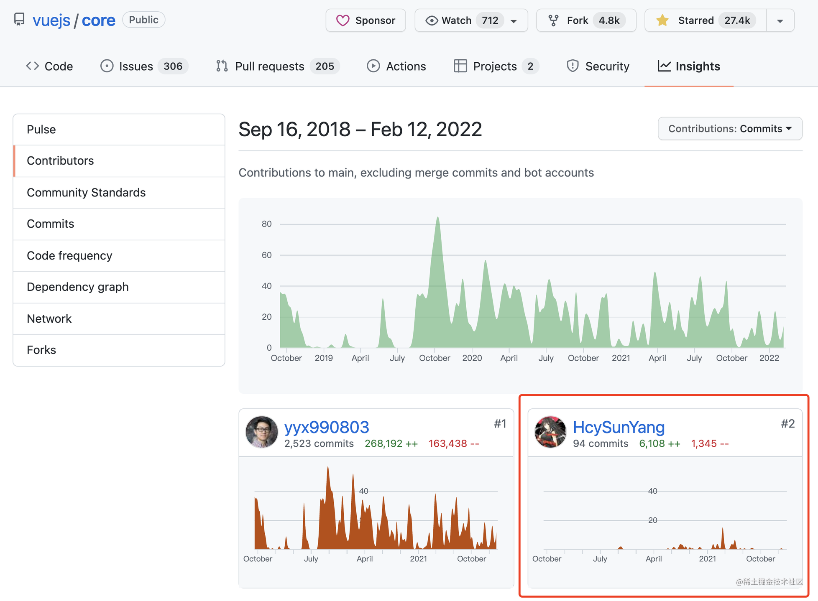
Task: Click the Fork branch icon
Action: 553,20
